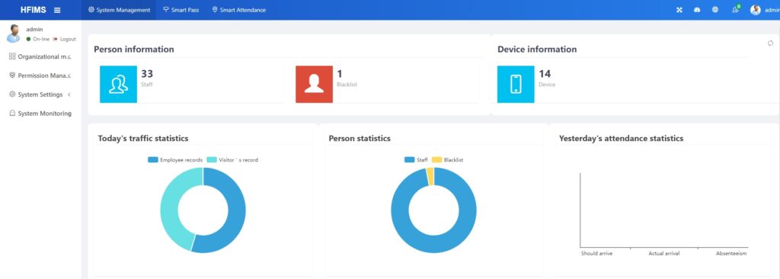Toggle Blacklist legend in Person statistics
Viewport: 780px width, 279px height.
[447, 160]
